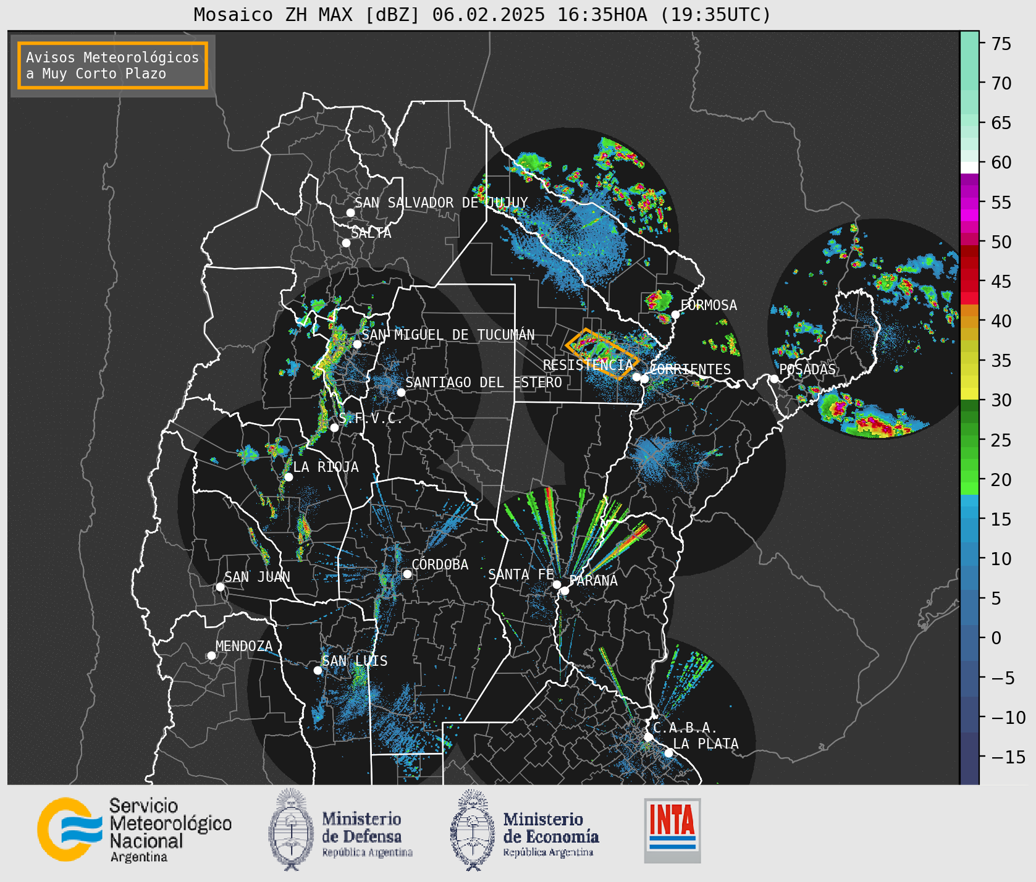Click the SAN MIGUEL DE TUCUMÁN label
Screen dimensions: 1036x882
448,335
